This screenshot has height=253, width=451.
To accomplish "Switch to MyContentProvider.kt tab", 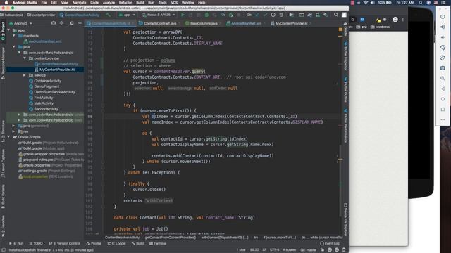I will click(291, 23).
